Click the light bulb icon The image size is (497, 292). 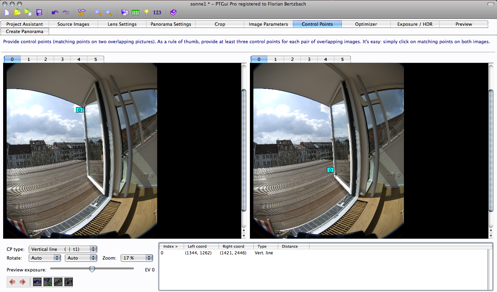point(146,13)
